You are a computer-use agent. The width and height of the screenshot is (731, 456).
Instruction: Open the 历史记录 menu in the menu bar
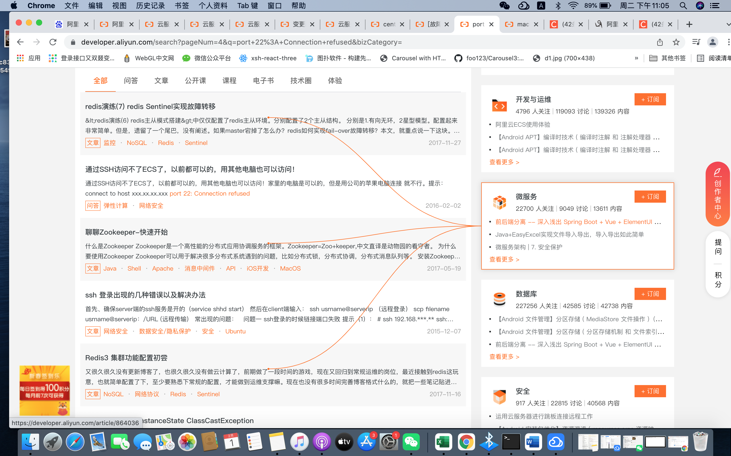pos(151,6)
